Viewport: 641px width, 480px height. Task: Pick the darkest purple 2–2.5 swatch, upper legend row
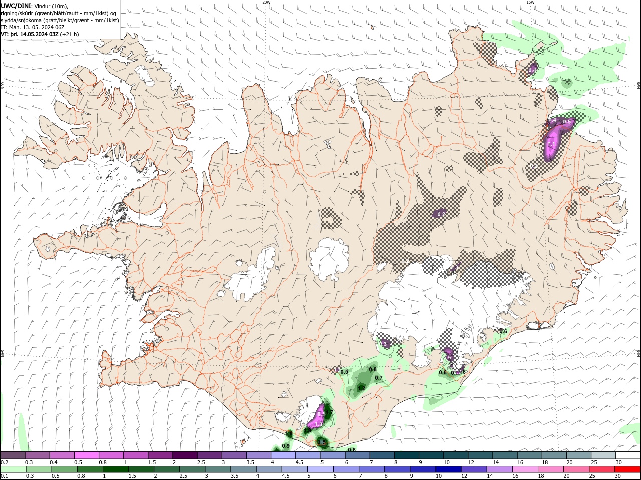[185, 455]
